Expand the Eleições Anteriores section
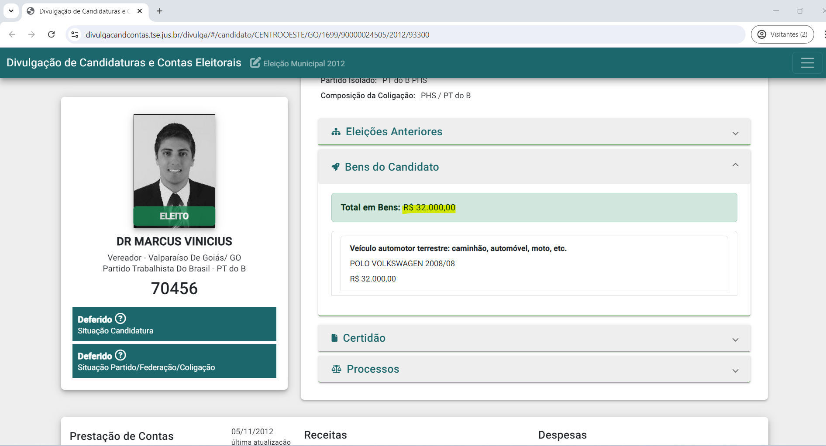The image size is (826, 446). [735, 133]
